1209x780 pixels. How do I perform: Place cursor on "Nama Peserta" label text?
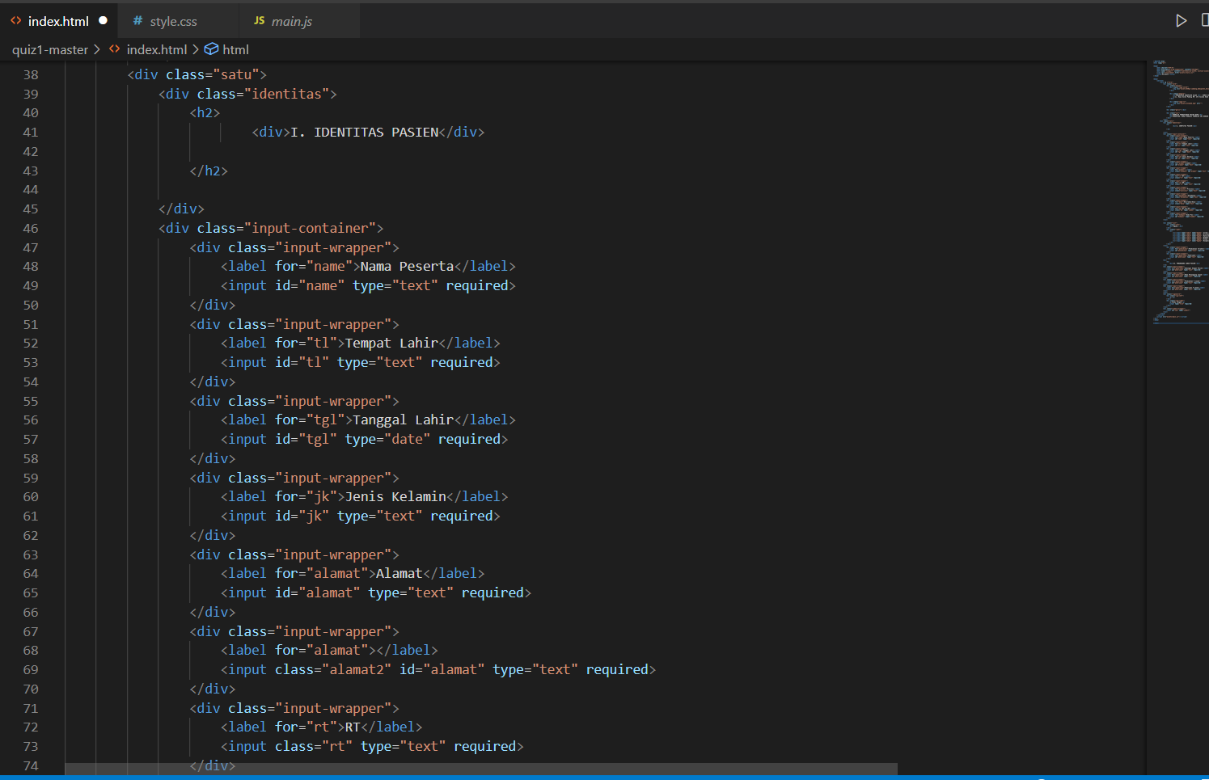pyautogui.click(x=407, y=266)
